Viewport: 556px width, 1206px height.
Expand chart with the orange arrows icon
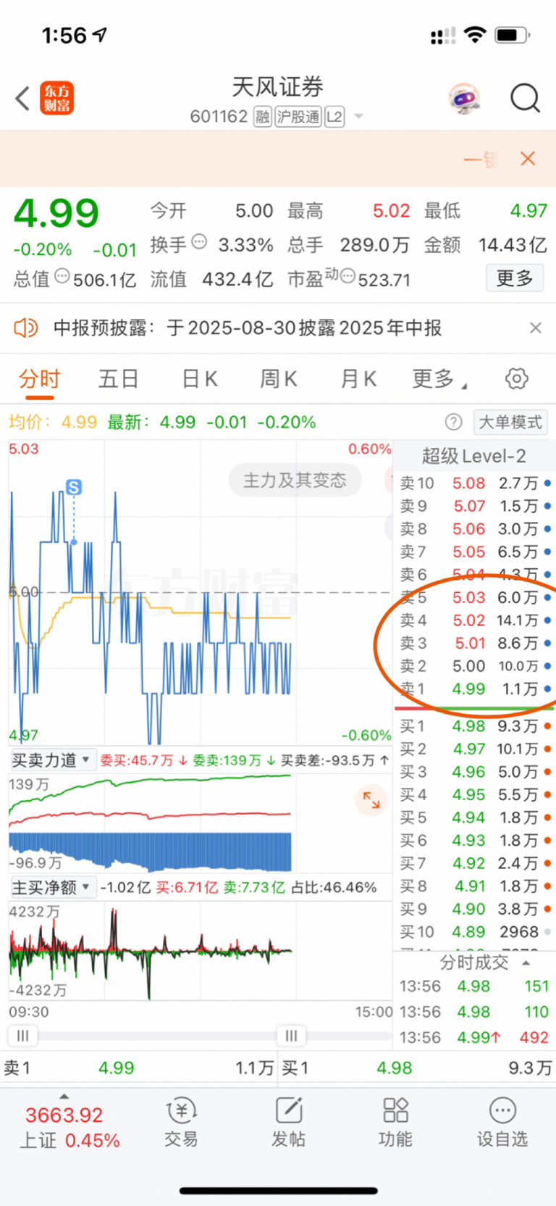(x=371, y=800)
